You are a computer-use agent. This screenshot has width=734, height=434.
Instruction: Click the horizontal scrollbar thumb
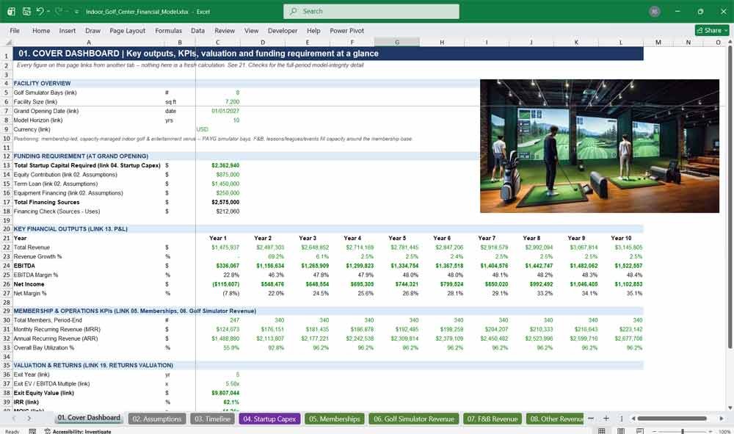(672, 419)
